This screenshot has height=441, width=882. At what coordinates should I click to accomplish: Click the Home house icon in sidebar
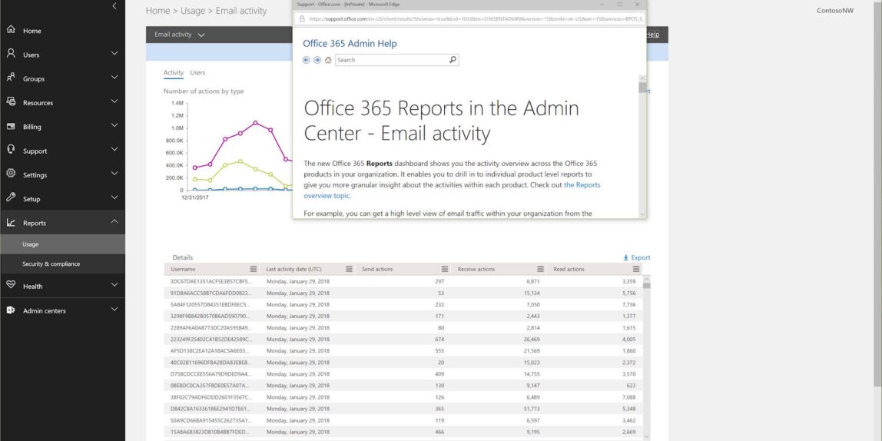11,29
